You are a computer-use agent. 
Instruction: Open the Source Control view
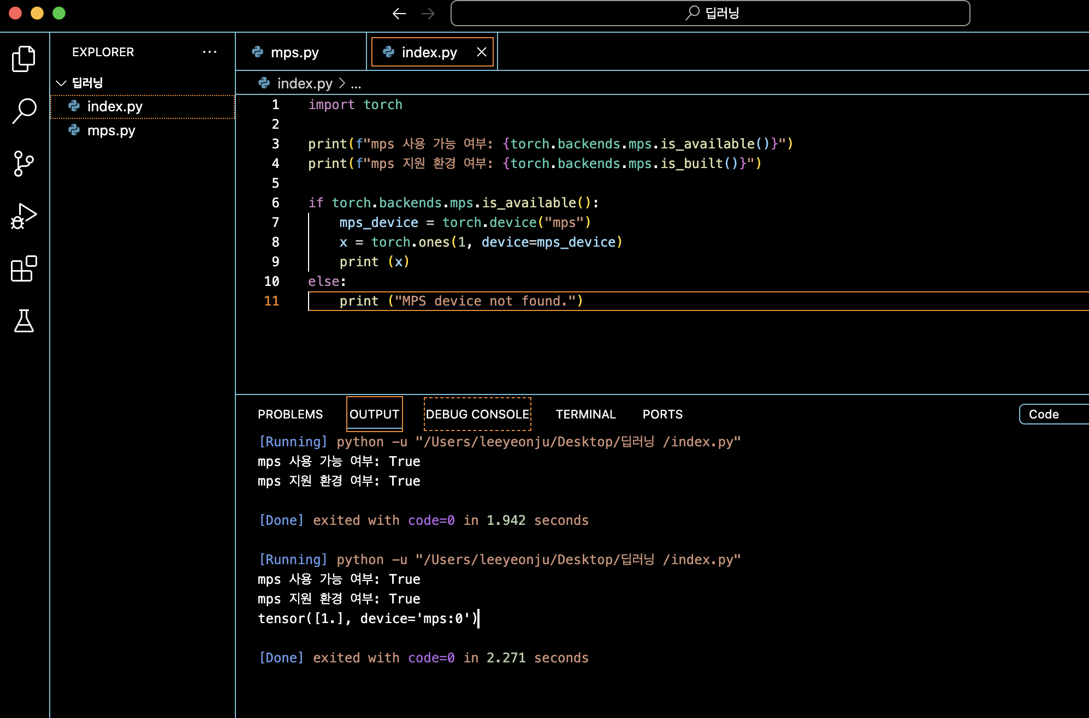point(23,164)
